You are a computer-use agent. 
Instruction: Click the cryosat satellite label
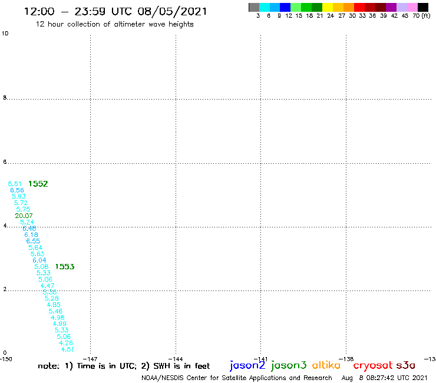(373, 366)
